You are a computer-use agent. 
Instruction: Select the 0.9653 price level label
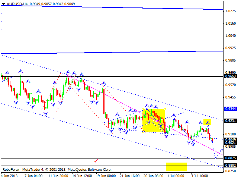(x=231, y=76)
